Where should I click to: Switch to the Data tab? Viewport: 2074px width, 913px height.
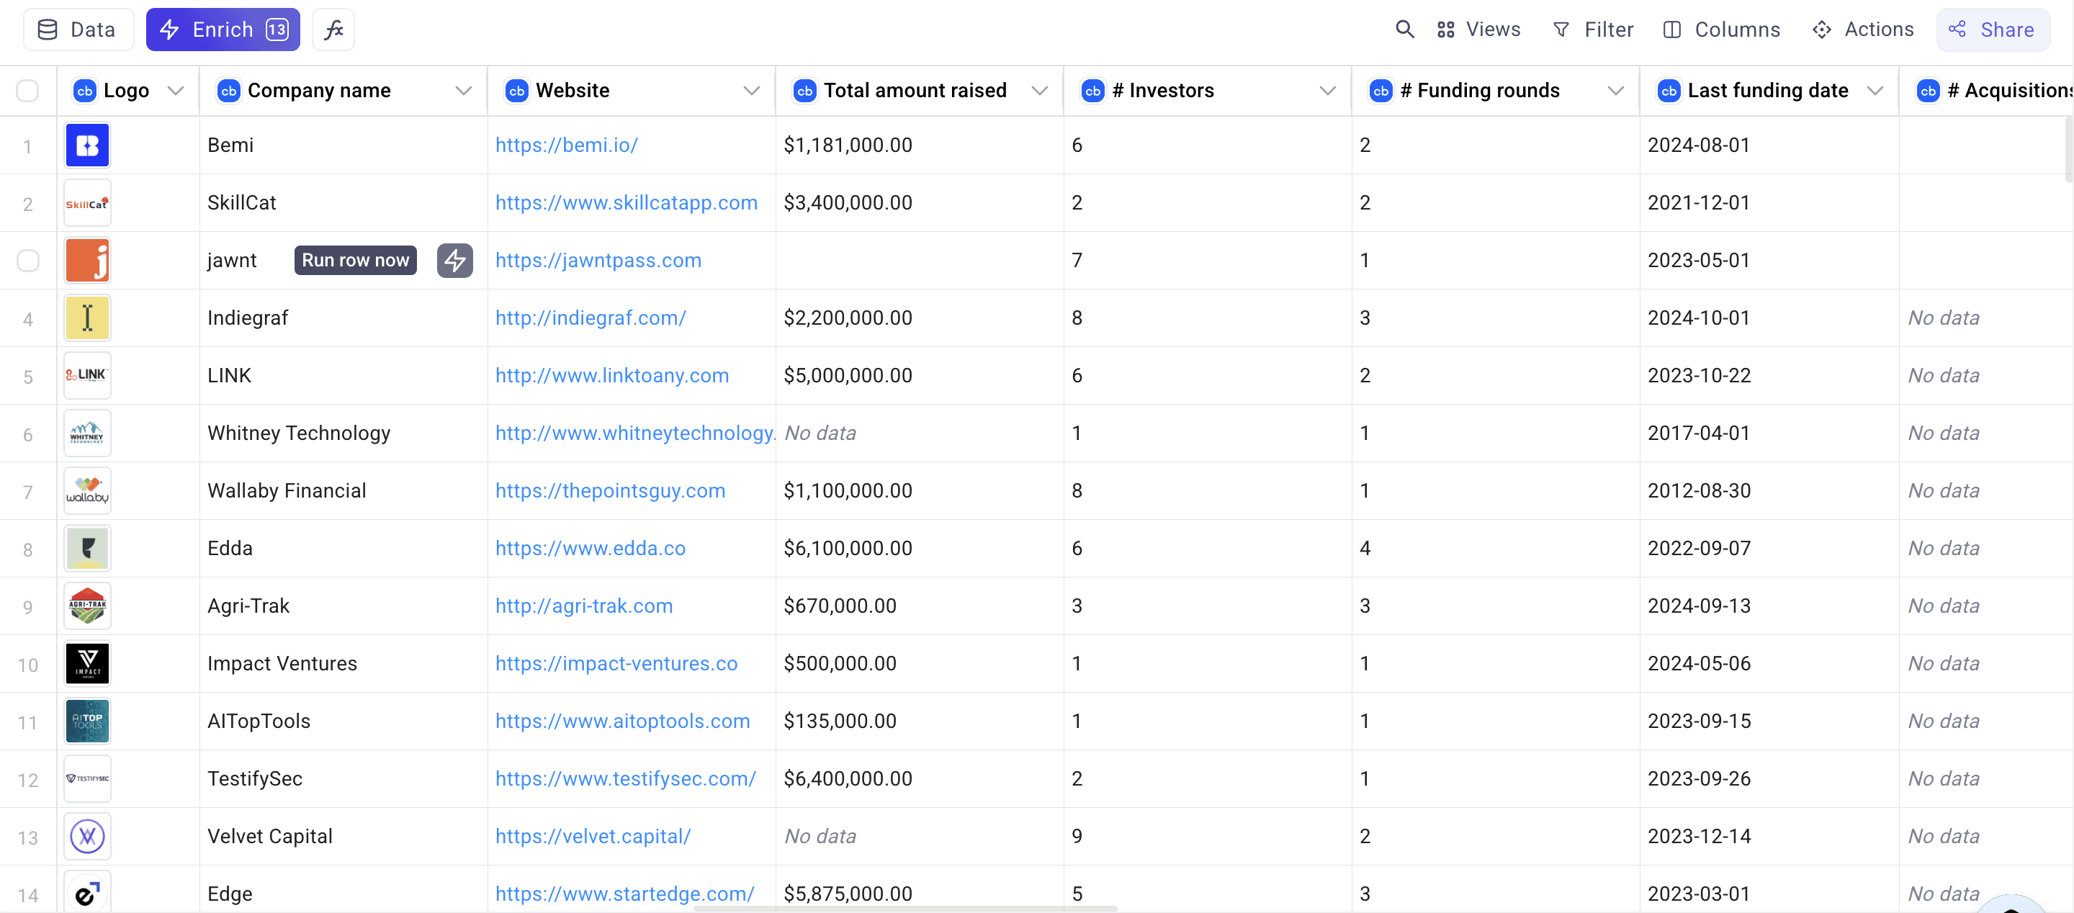click(78, 29)
